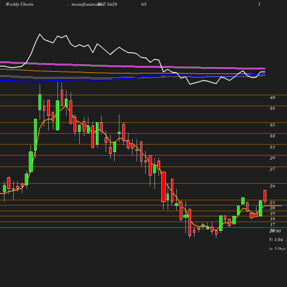The width and height of the screenshot is (287, 287).
Task: Click the '65' value in the header
Action: pyautogui.click(x=143, y=4)
